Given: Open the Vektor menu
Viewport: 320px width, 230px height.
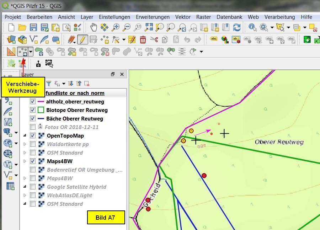Looking at the screenshot, I should coord(183,17).
